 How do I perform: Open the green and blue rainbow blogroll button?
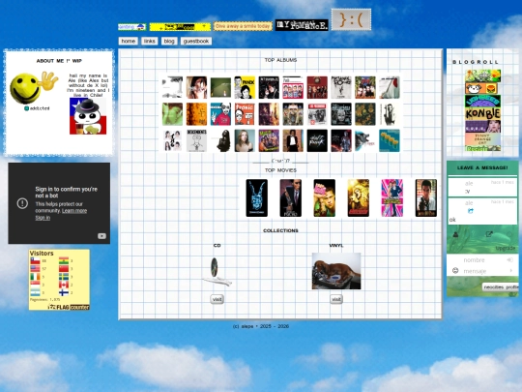tap(482, 101)
